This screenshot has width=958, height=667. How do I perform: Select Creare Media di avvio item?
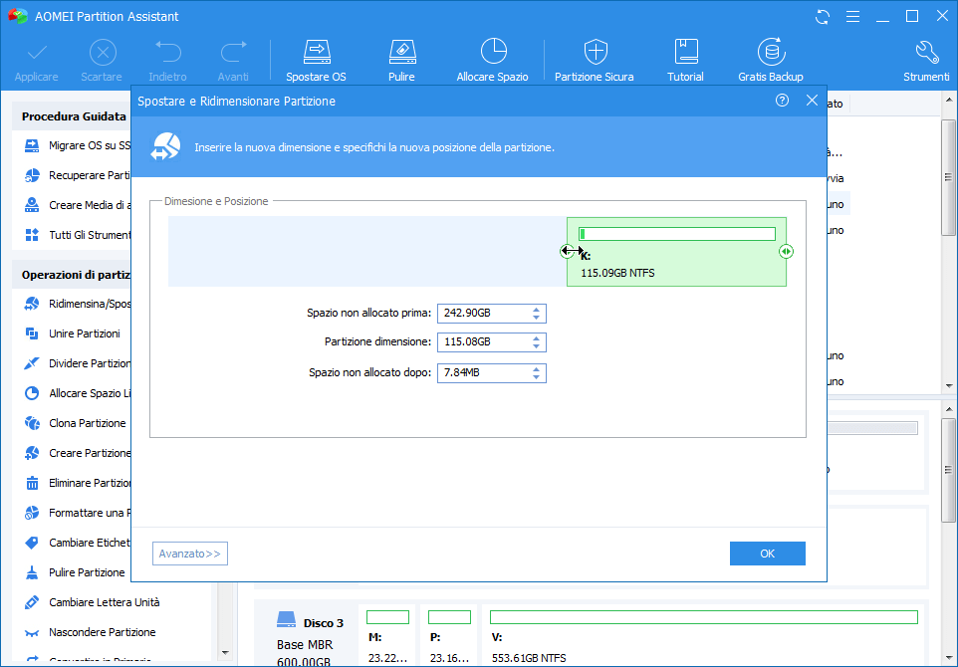(78, 205)
